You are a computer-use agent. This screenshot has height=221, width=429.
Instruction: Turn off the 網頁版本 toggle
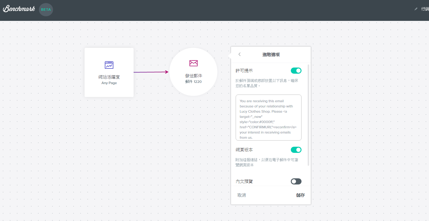pos(296,150)
